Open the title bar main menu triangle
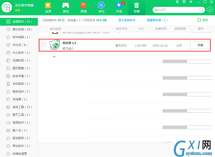The height and width of the screenshot is (157, 215). click(191, 2)
